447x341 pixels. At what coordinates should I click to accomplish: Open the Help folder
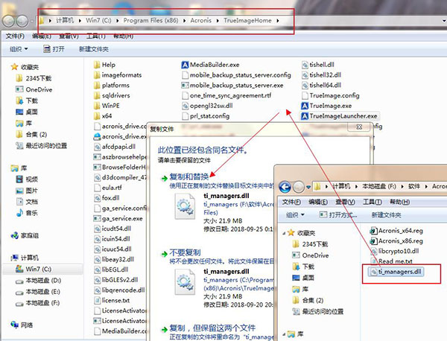(x=104, y=65)
